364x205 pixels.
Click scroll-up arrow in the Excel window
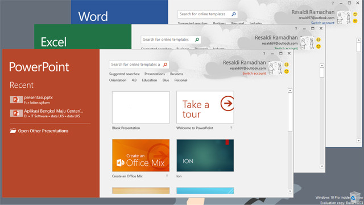[322, 66]
